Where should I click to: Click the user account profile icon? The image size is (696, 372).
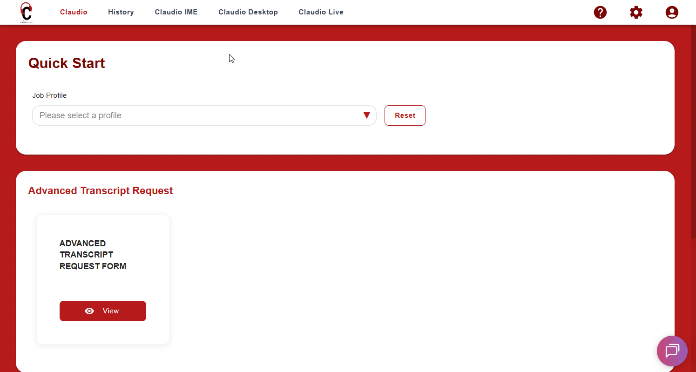pyautogui.click(x=672, y=13)
